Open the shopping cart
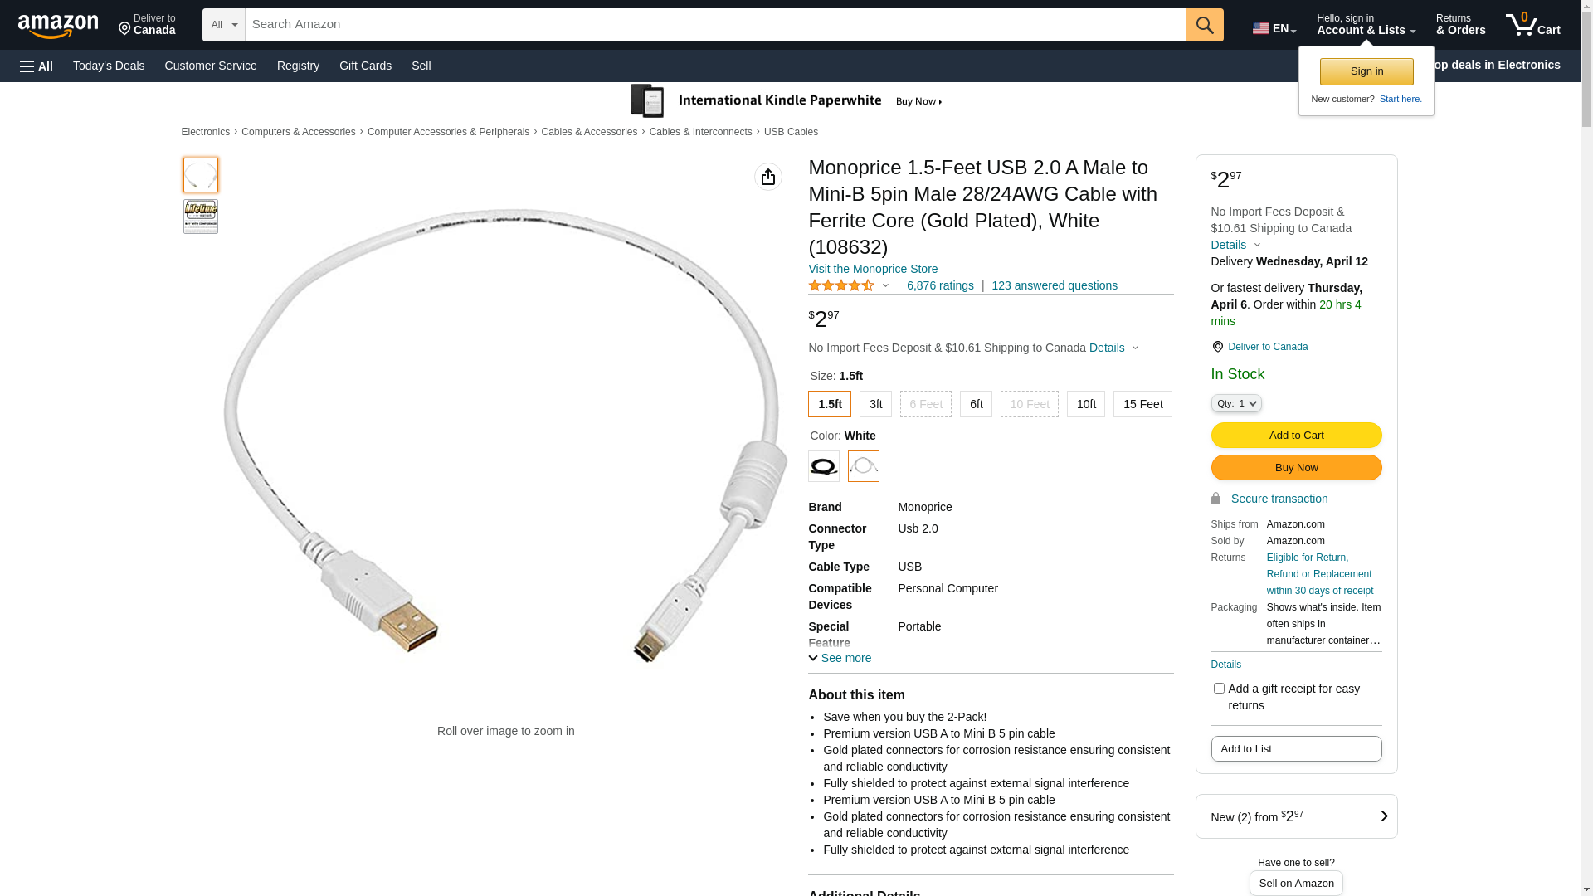 1532,25
